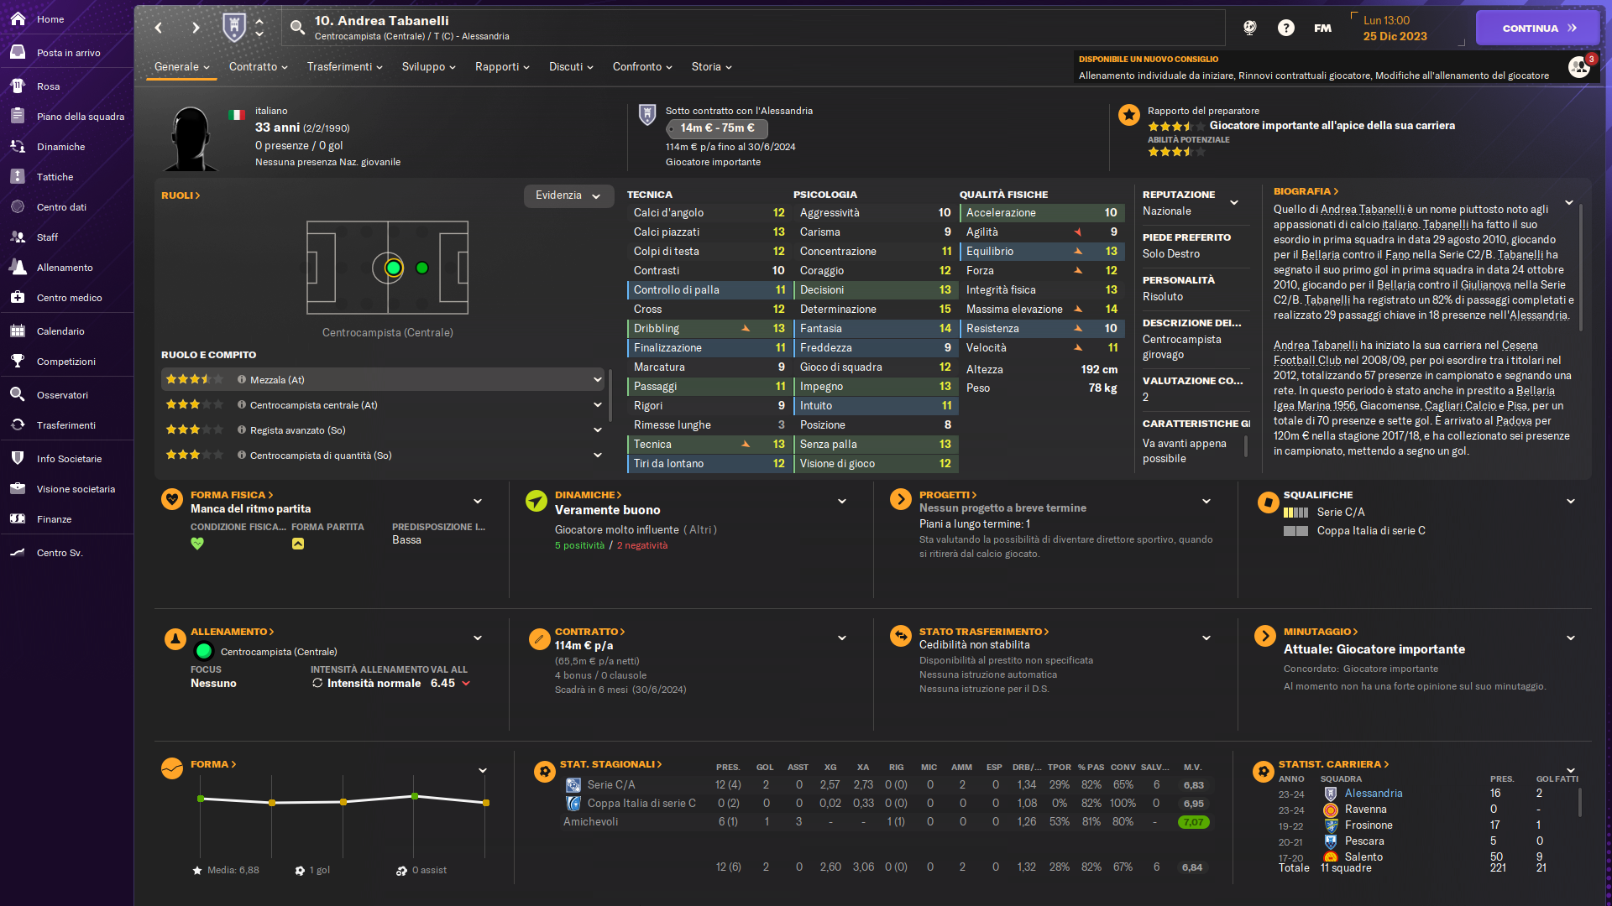
Task: Open the Osservatori scouting section
Action: (x=62, y=395)
